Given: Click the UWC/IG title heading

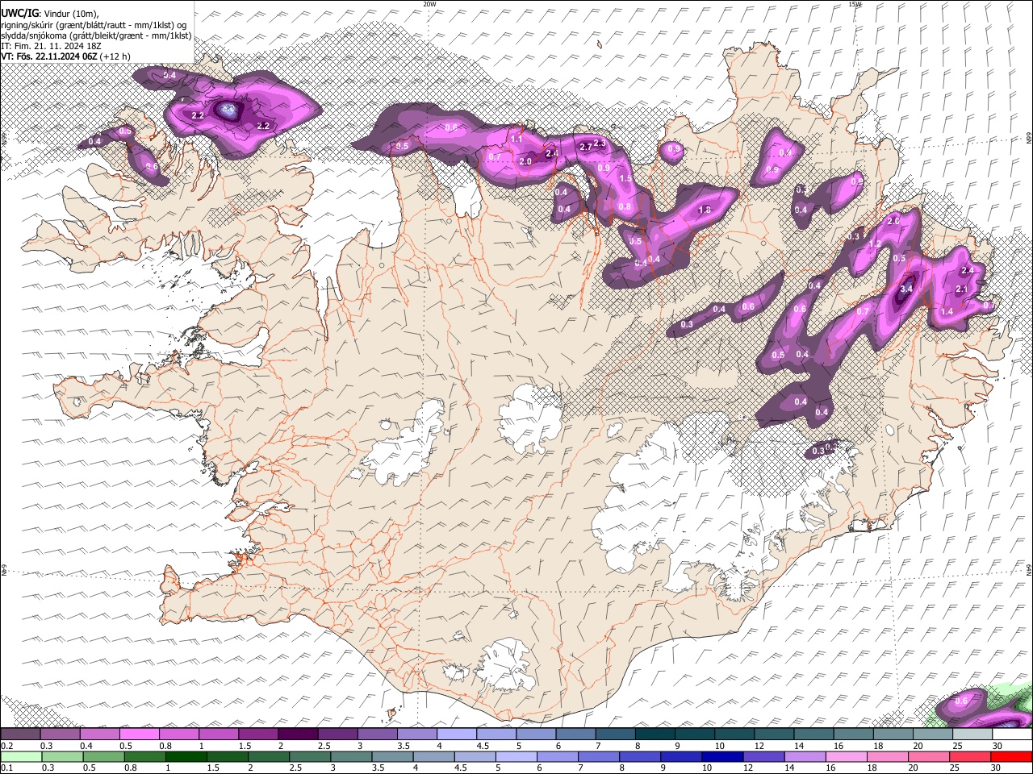Looking at the screenshot, I should tap(19, 13).
